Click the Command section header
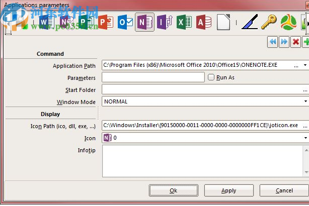 click(x=50, y=54)
